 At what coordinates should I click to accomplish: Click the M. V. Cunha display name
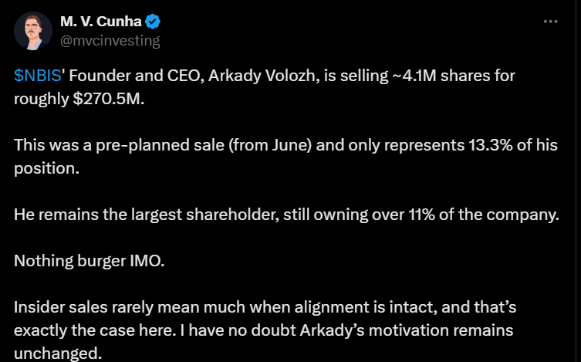99,22
